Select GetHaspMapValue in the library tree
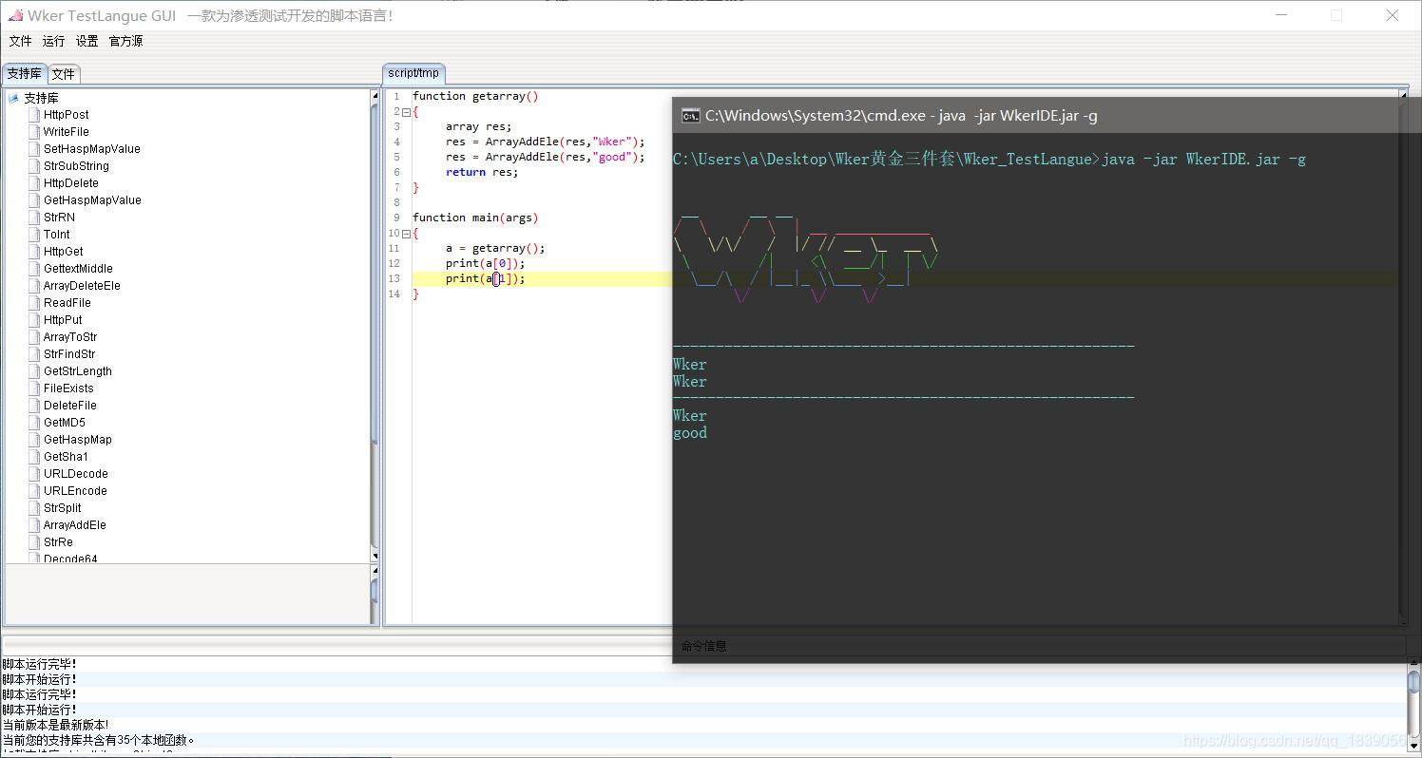Viewport: 1422px width, 758px height. [92, 200]
